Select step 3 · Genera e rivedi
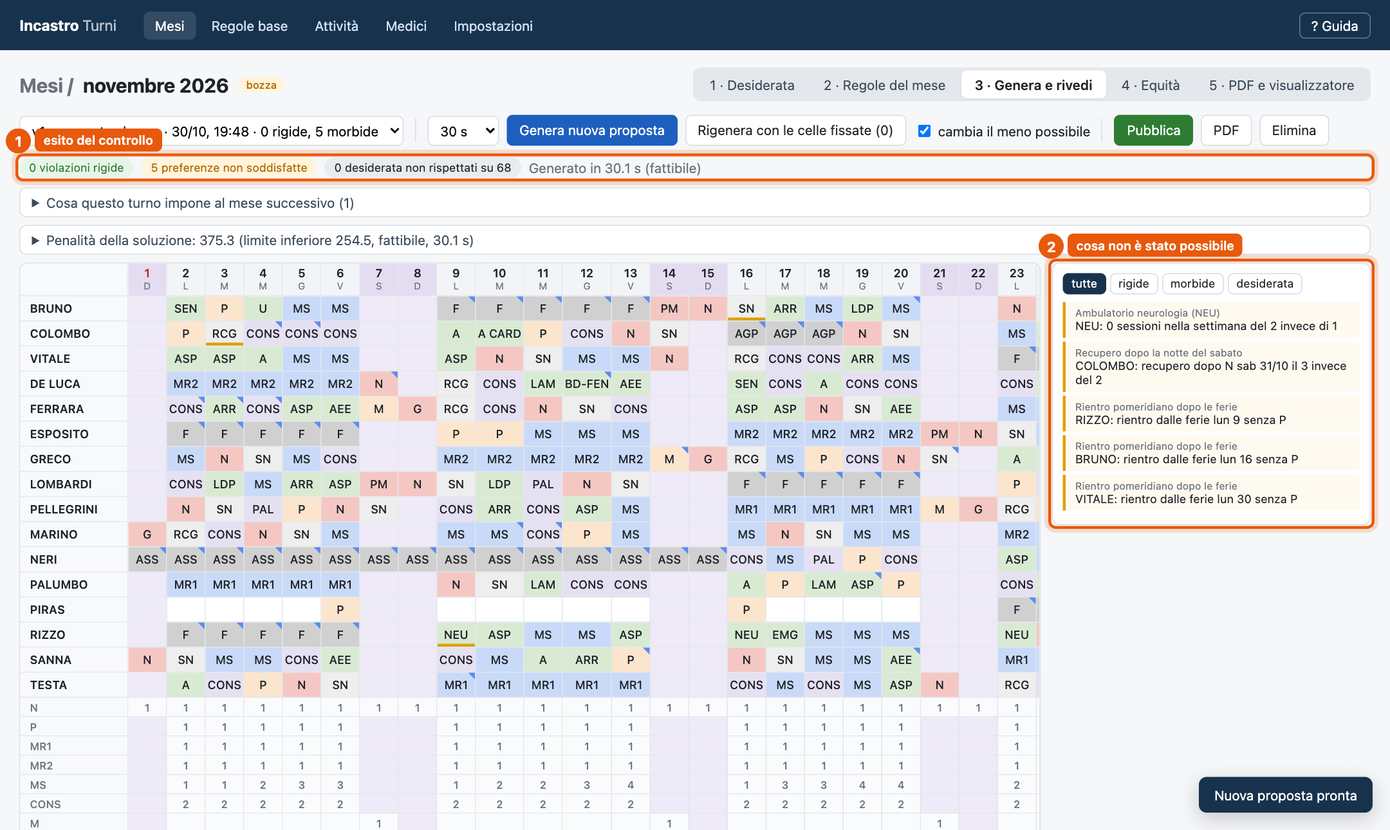Viewport: 1390px width, 830px height. (x=1033, y=85)
